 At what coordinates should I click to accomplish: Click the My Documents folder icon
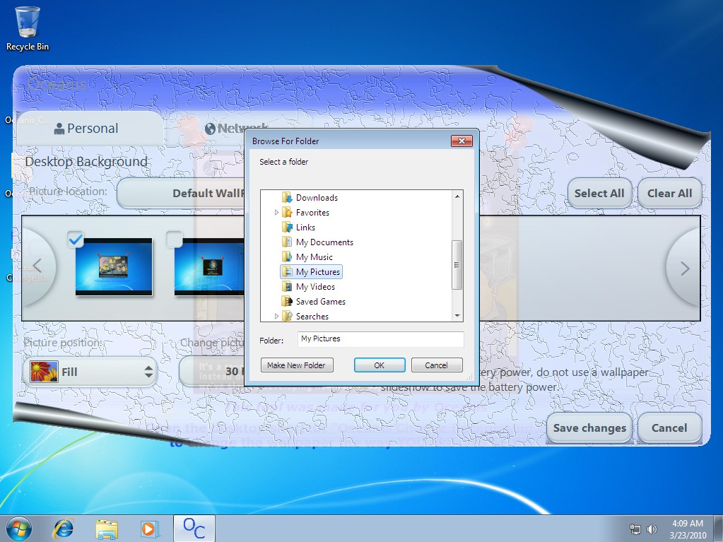[x=287, y=242]
